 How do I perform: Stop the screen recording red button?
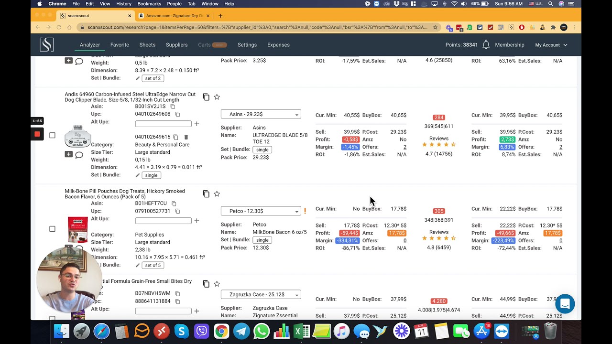37,134
